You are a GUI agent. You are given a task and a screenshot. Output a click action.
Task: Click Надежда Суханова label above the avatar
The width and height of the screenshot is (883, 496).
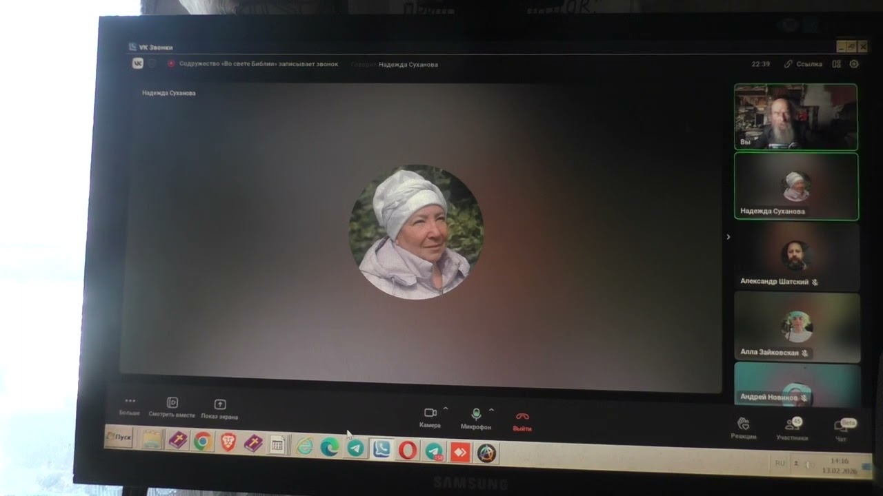coord(168,93)
